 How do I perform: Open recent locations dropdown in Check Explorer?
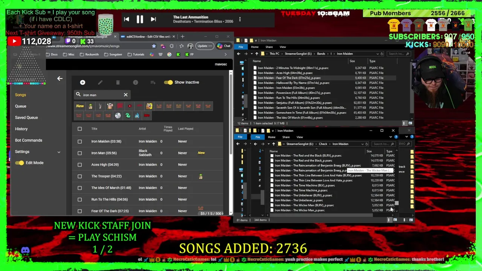[268, 144]
